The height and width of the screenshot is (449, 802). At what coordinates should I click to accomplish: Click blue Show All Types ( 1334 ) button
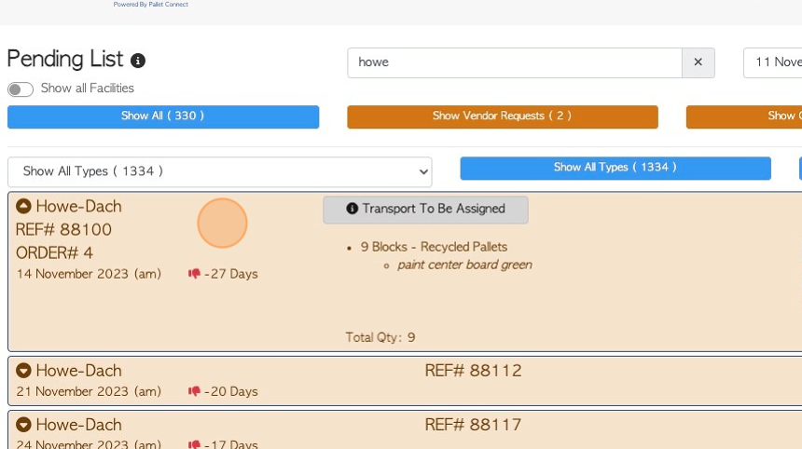(615, 168)
